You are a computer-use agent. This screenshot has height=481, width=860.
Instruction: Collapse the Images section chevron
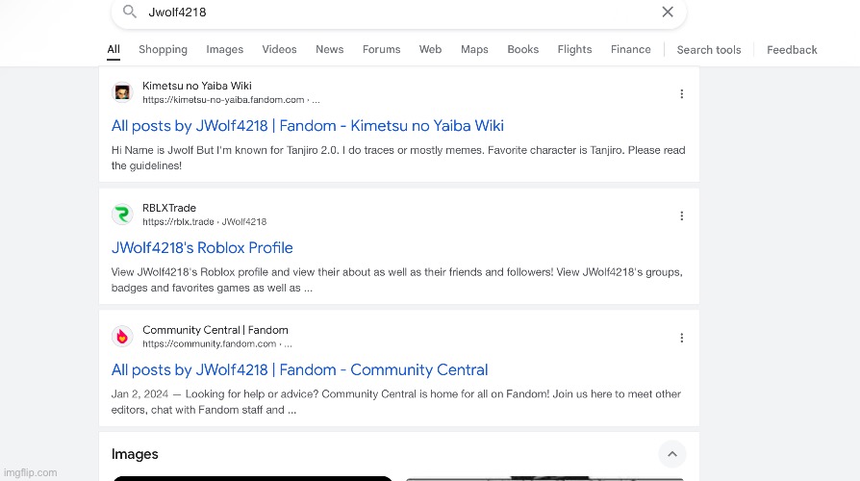(x=671, y=454)
